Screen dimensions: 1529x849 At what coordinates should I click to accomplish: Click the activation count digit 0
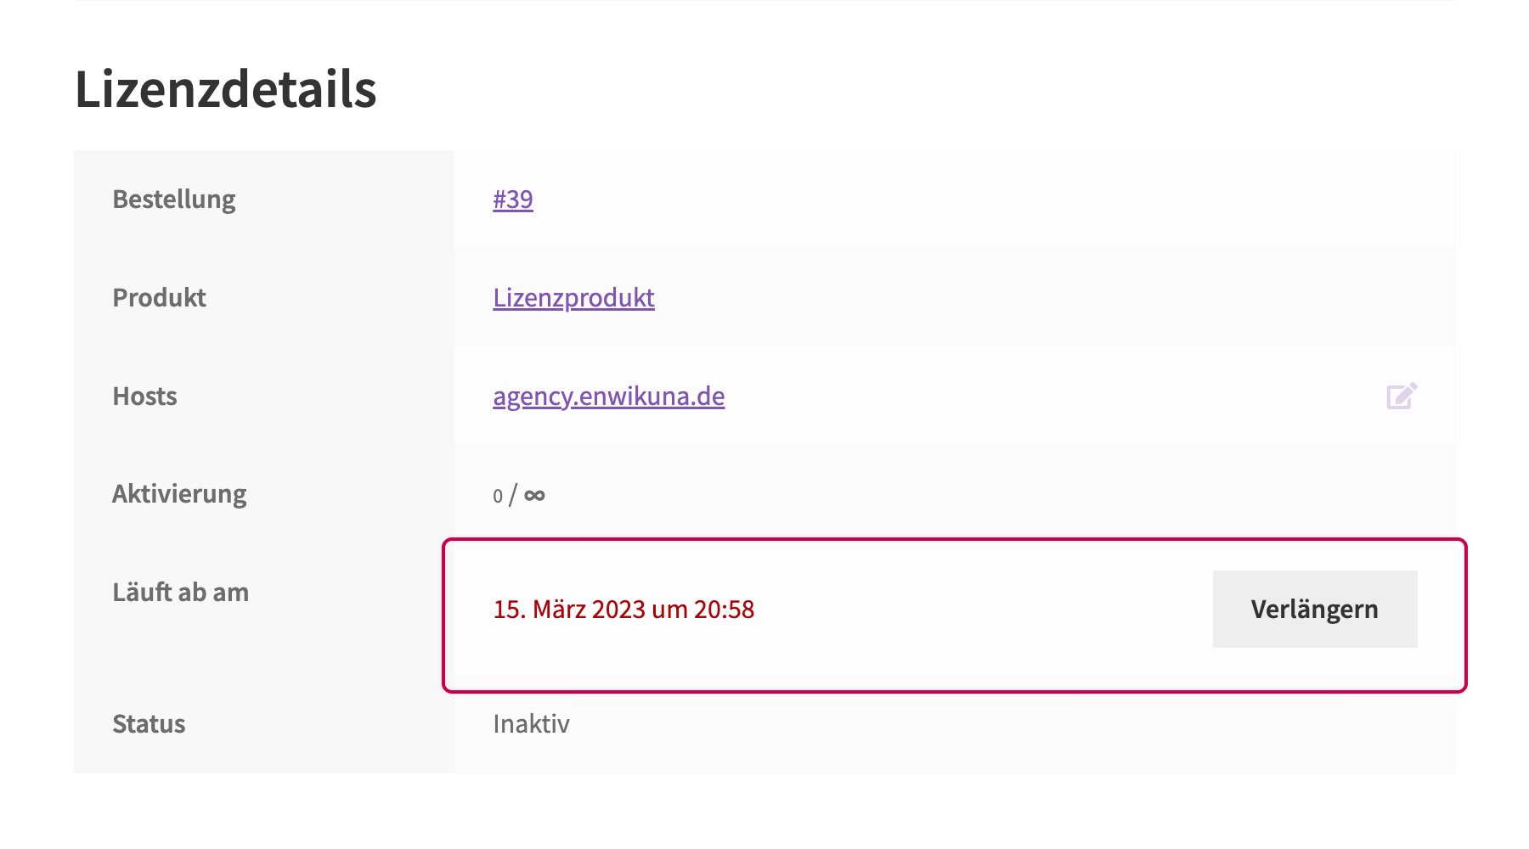pos(498,496)
